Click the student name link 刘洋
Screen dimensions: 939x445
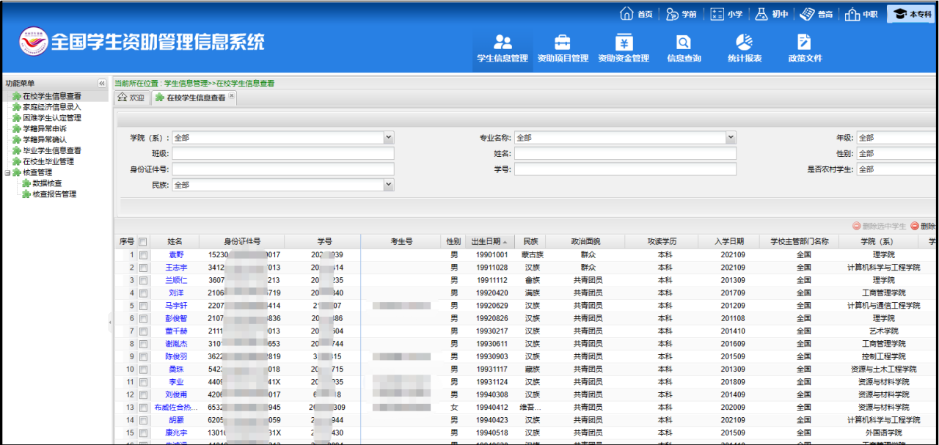(176, 293)
